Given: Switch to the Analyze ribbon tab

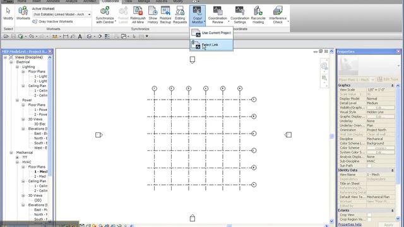Looking at the screenshot, I should (71, 1).
